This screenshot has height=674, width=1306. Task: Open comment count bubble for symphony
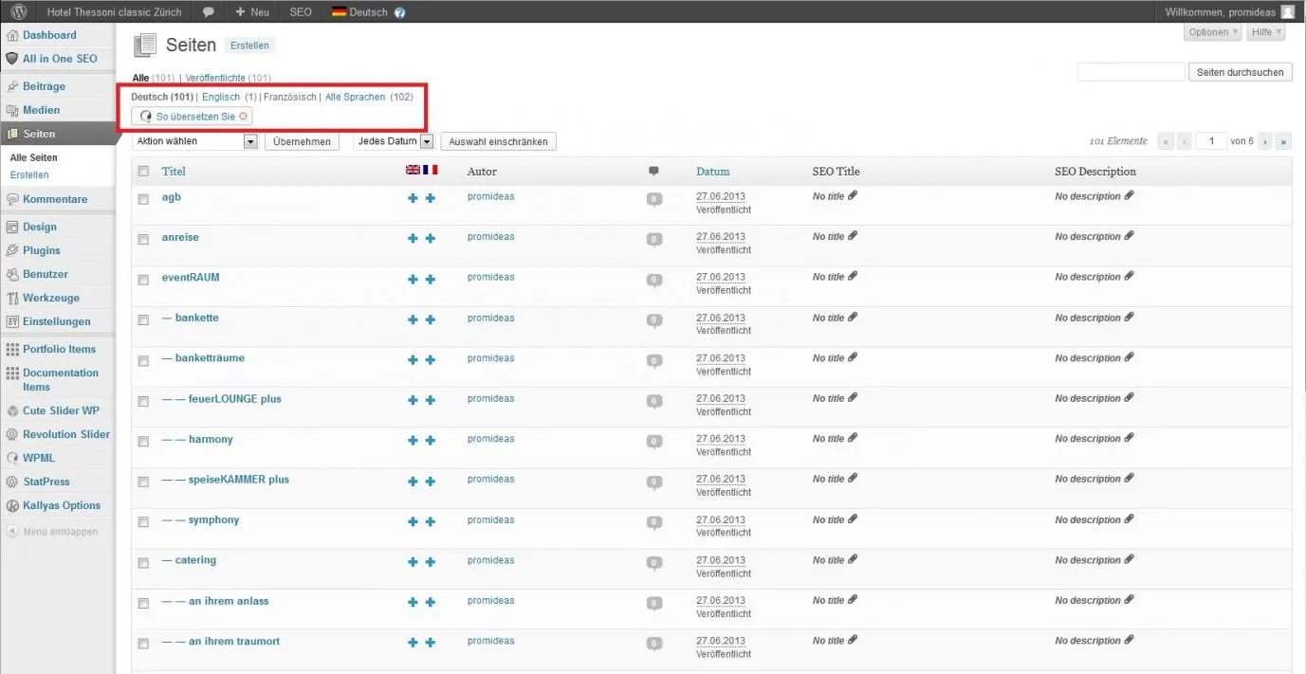(653, 522)
